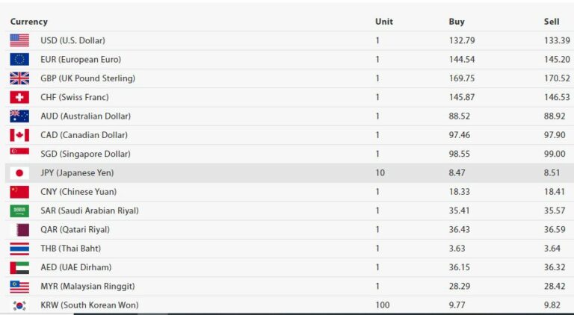
Task: Click the Qatar flag icon
Action: (x=19, y=229)
